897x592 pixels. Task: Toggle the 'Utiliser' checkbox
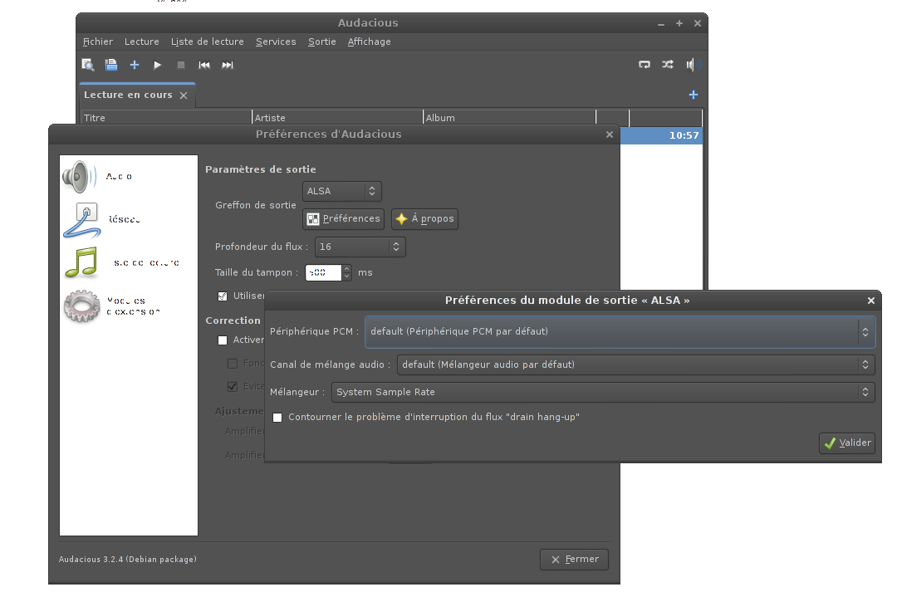(223, 296)
